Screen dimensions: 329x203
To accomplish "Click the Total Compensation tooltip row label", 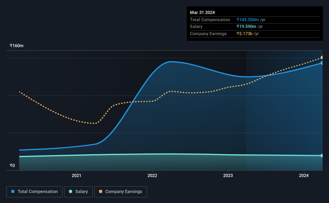I will coord(210,20).
